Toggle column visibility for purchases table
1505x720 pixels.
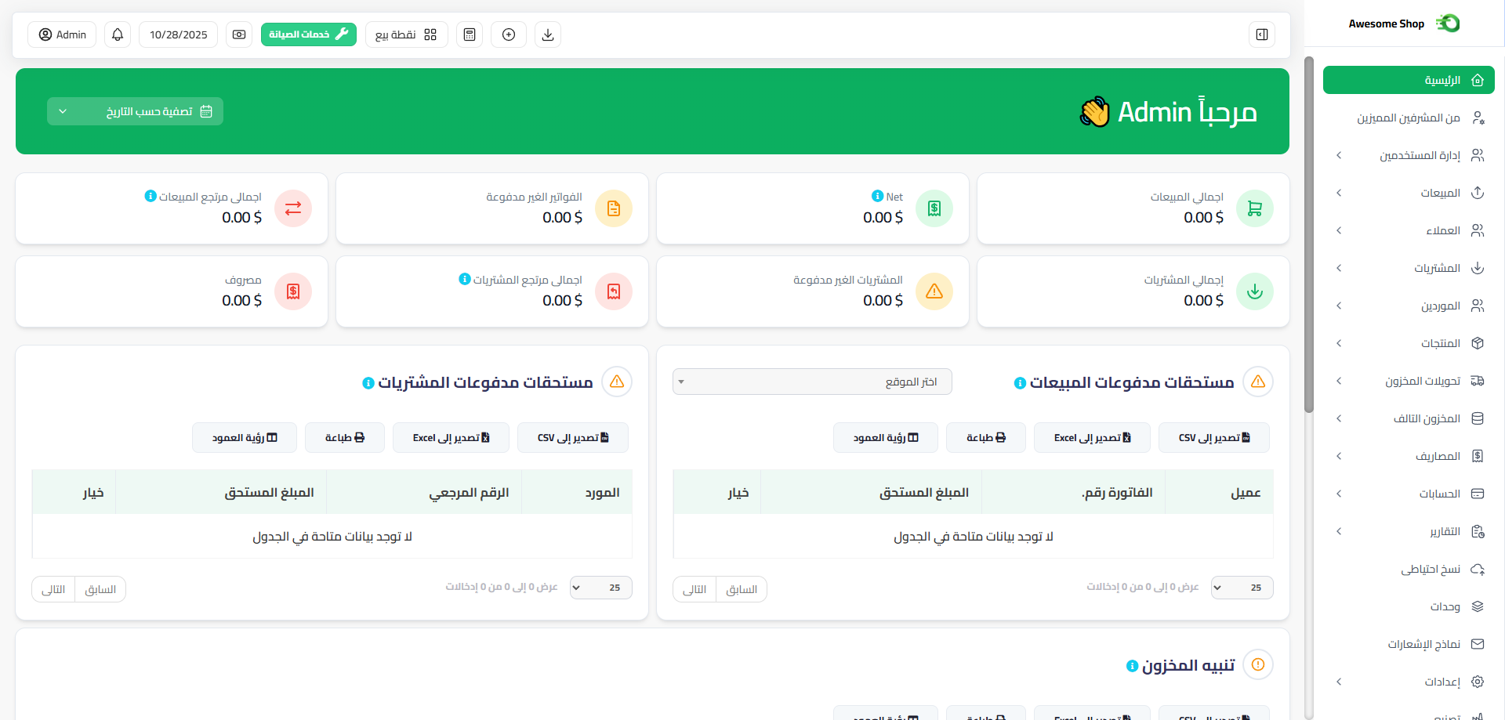point(245,438)
